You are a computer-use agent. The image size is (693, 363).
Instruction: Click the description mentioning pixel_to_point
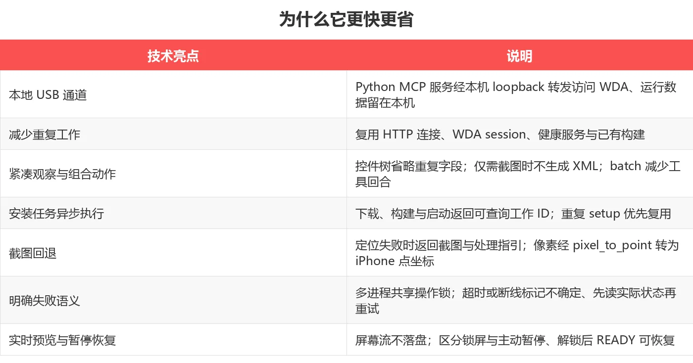520,253
